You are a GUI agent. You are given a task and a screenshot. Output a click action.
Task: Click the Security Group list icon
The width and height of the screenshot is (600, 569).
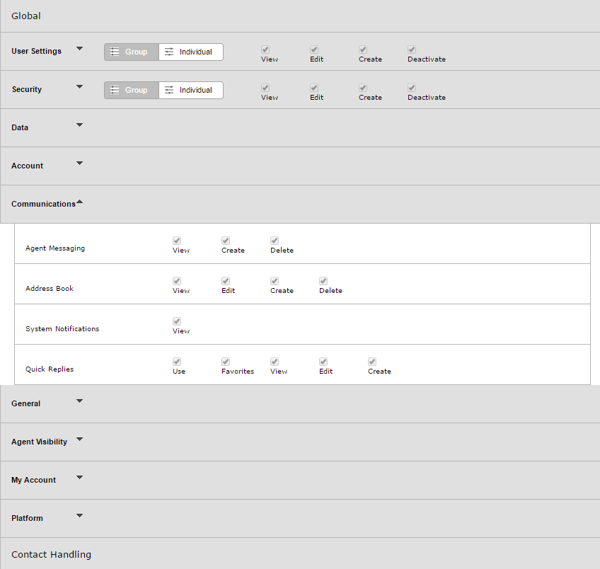(115, 90)
